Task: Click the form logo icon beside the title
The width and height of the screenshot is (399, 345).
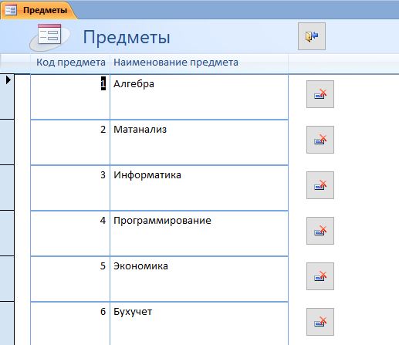Action: 49,36
